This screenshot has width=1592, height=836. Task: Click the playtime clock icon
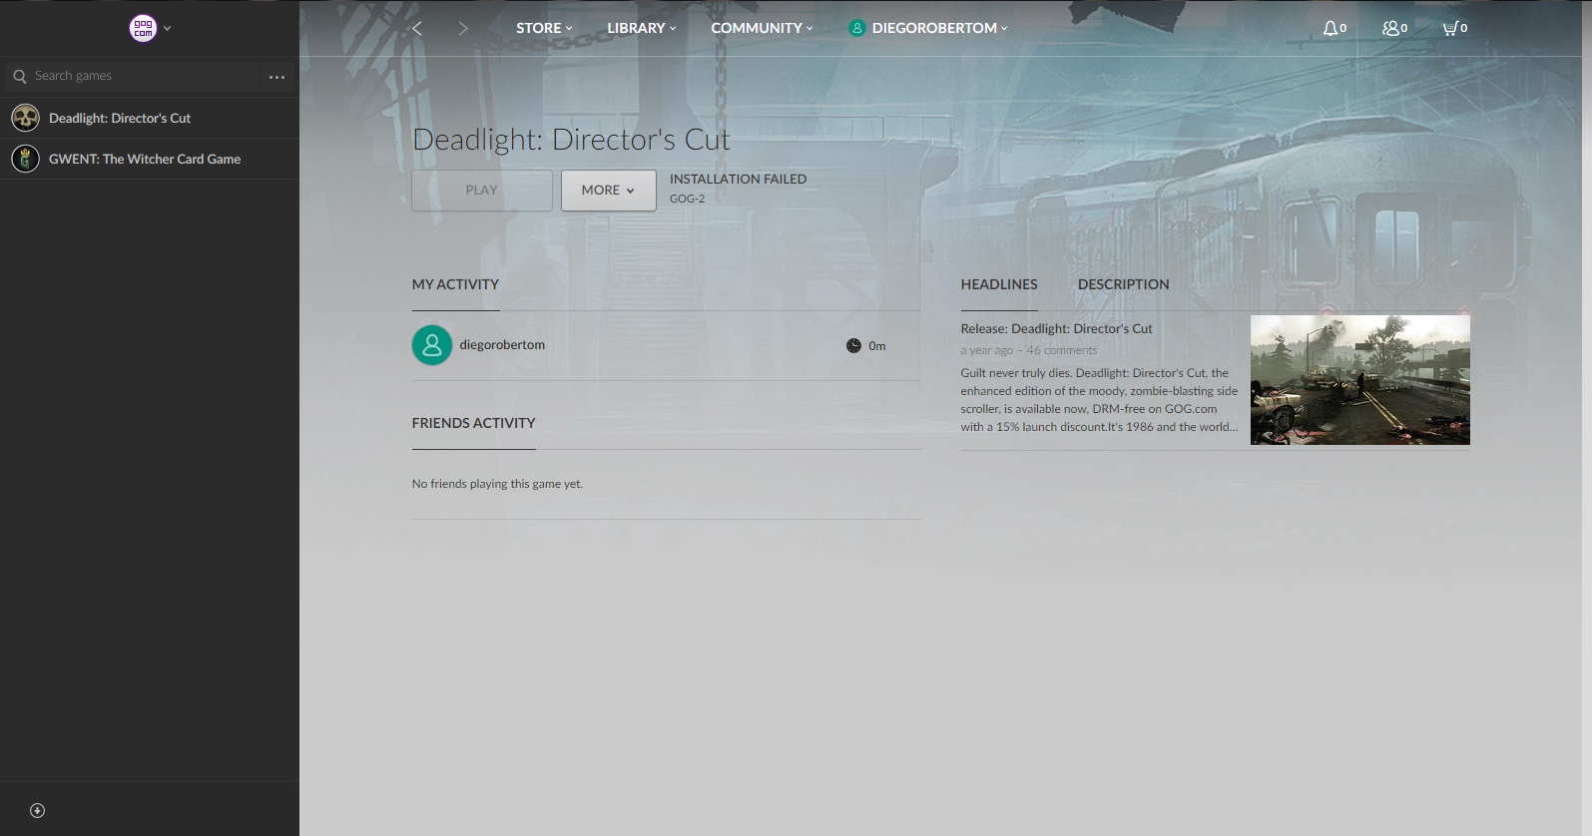853,346
